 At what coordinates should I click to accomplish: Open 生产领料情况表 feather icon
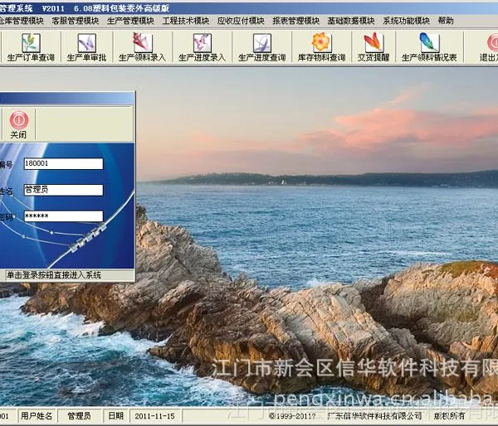[429, 42]
